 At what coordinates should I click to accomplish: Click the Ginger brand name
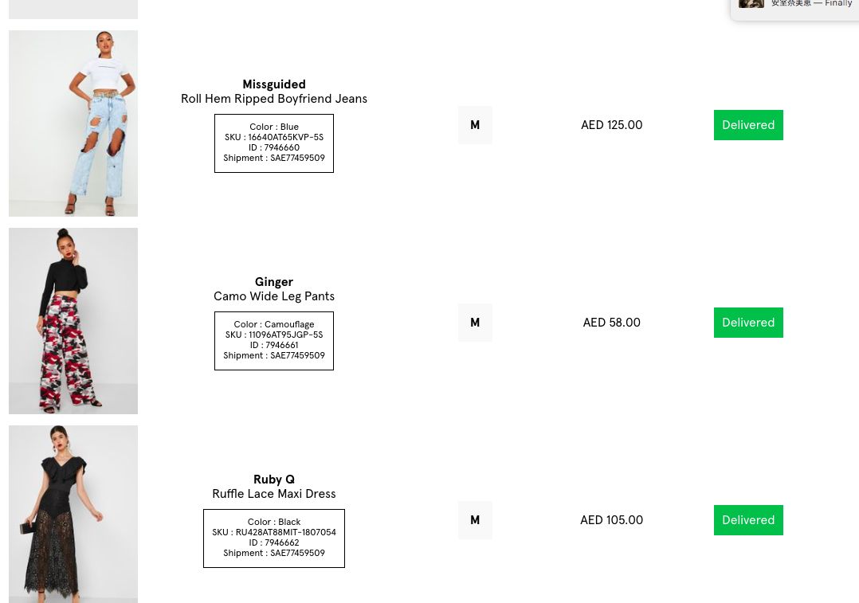tap(274, 282)
